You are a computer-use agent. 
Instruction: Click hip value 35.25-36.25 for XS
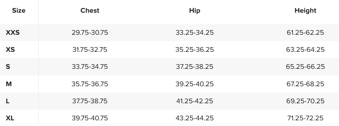point(195,50)
